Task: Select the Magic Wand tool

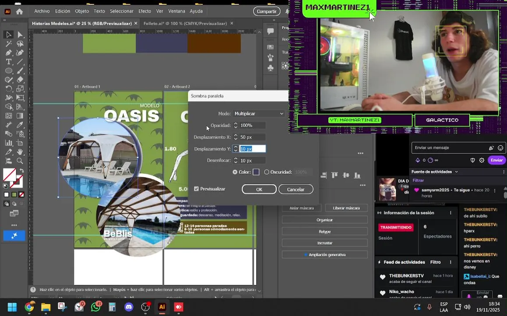Action: (9, 44)
